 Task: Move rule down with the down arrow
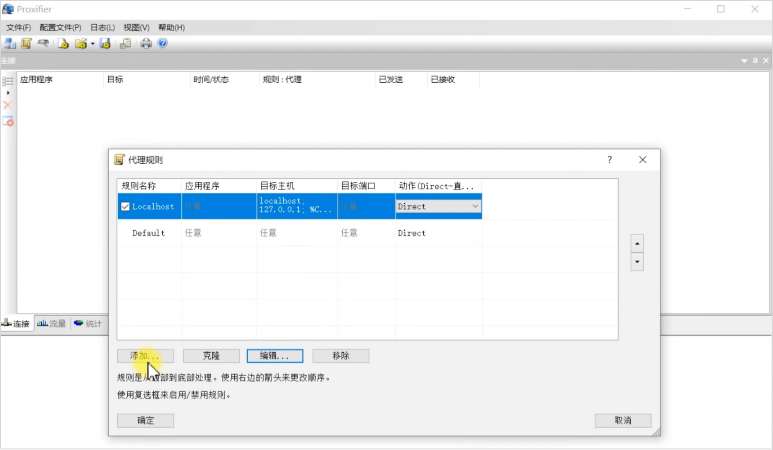pos(637,262)
